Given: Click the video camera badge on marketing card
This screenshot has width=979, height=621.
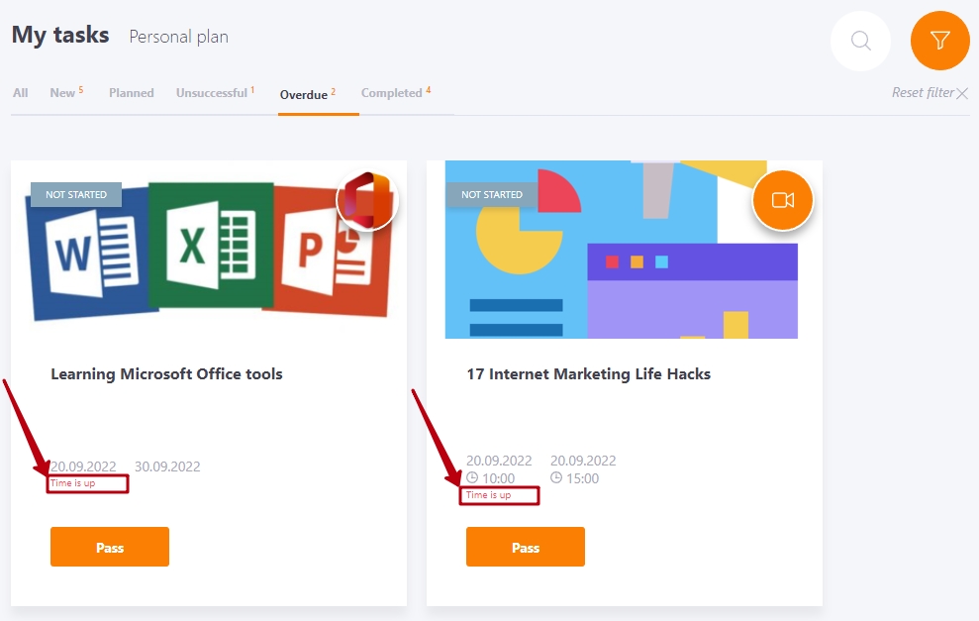Looking at the screenshot, I should point(782,200).
